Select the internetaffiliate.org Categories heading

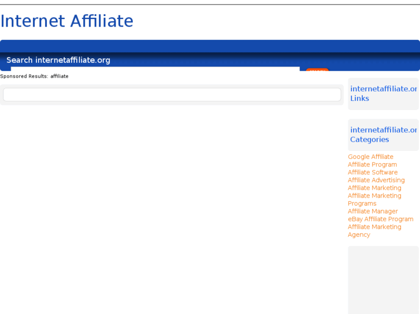point(384,135)
